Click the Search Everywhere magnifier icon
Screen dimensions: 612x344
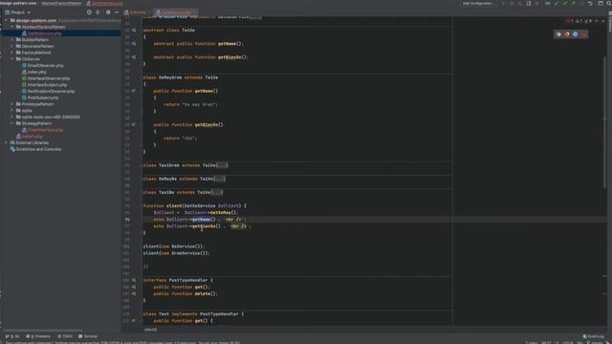pos(608,3)
